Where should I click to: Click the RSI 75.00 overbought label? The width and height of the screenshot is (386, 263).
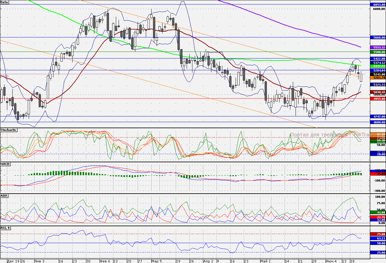378,234
